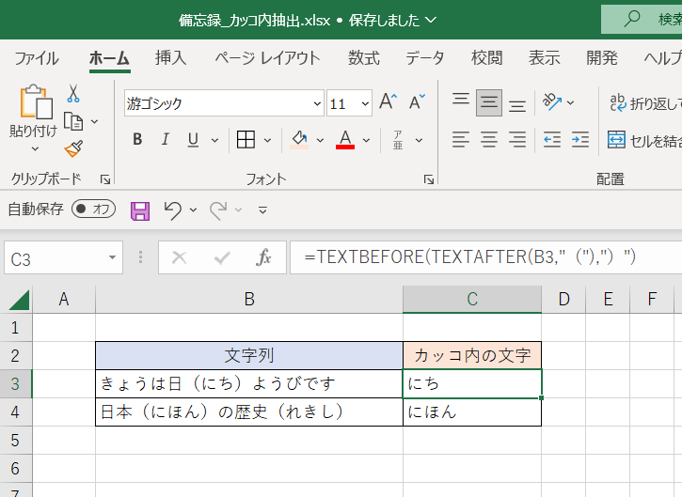Screen dimensions: 682x497
Task: Click the formula bar text field
Action: pyautogui.click(x=485, y=257)
